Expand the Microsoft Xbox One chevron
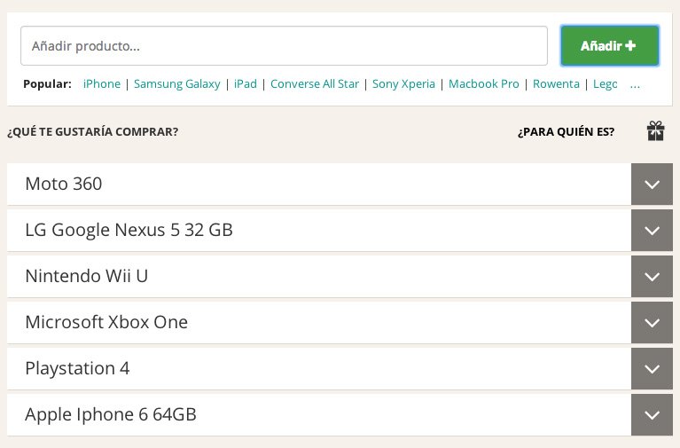Image resolution: width=680 pixels, height=448 pixels. 652,323
